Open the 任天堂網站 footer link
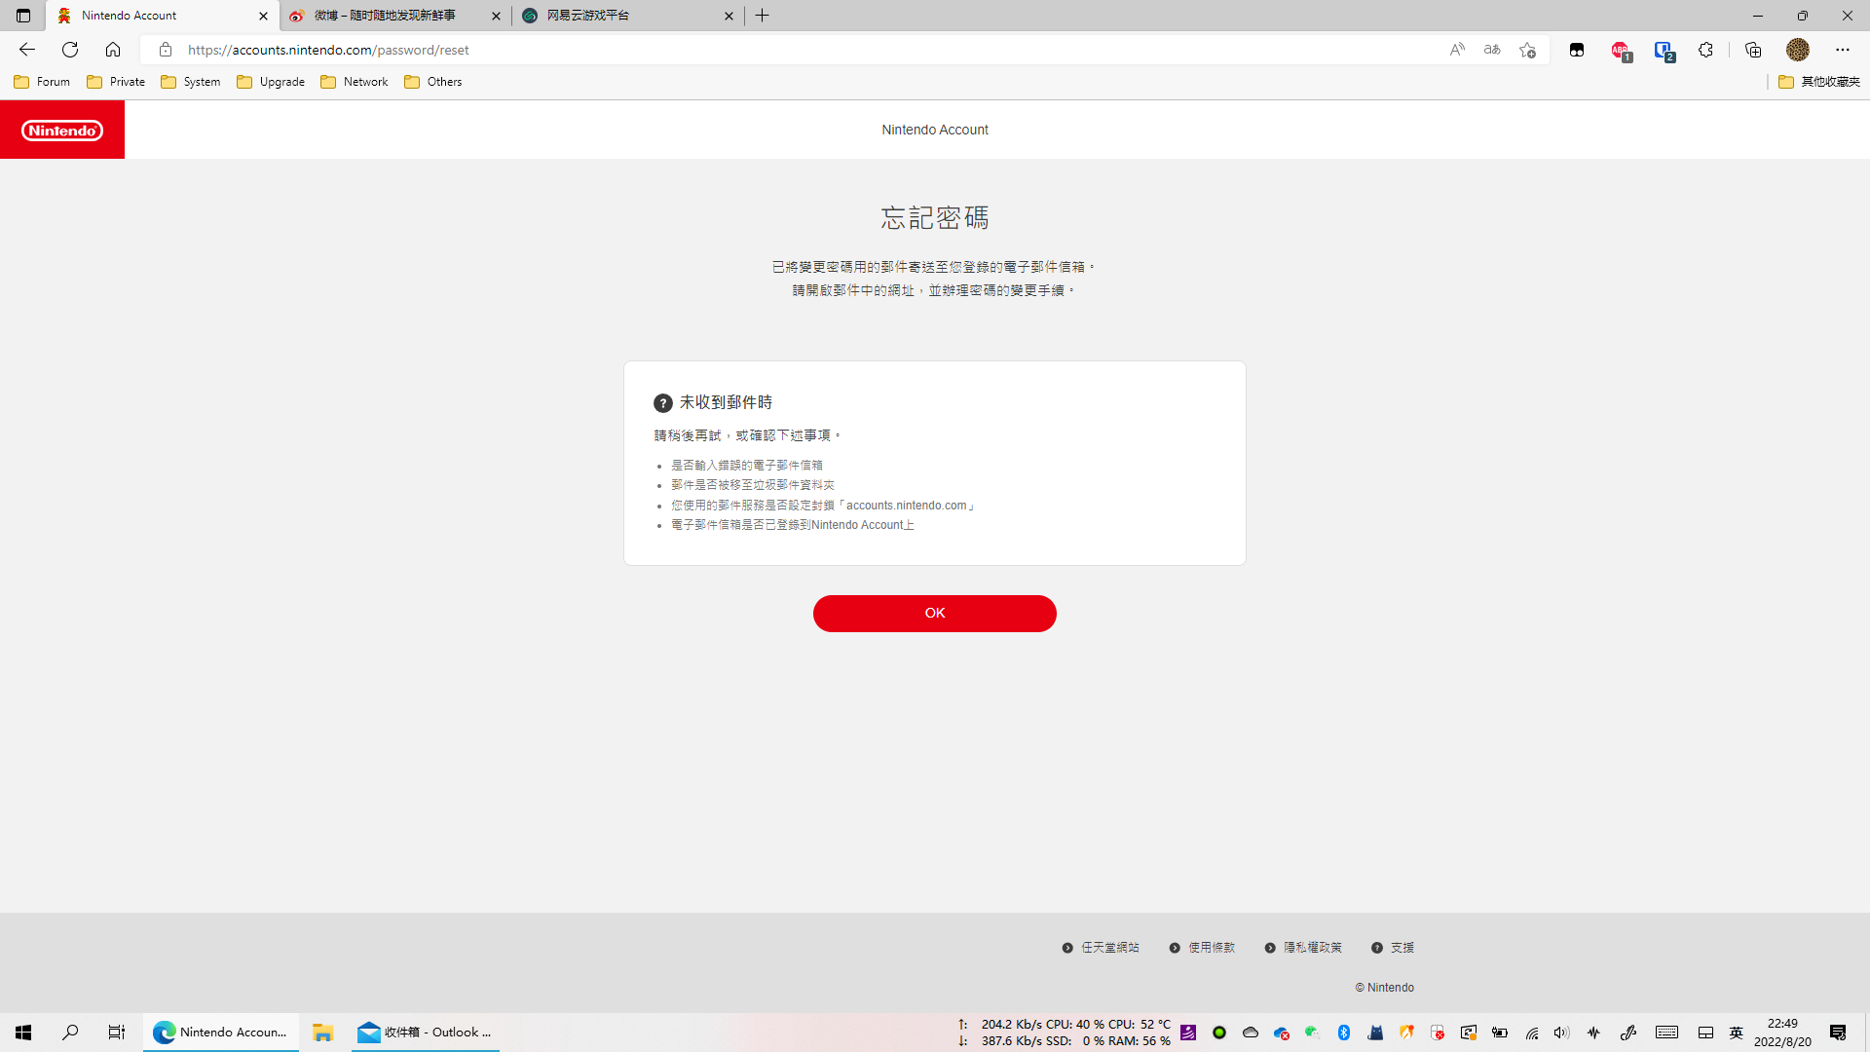 pos(1109,948)
